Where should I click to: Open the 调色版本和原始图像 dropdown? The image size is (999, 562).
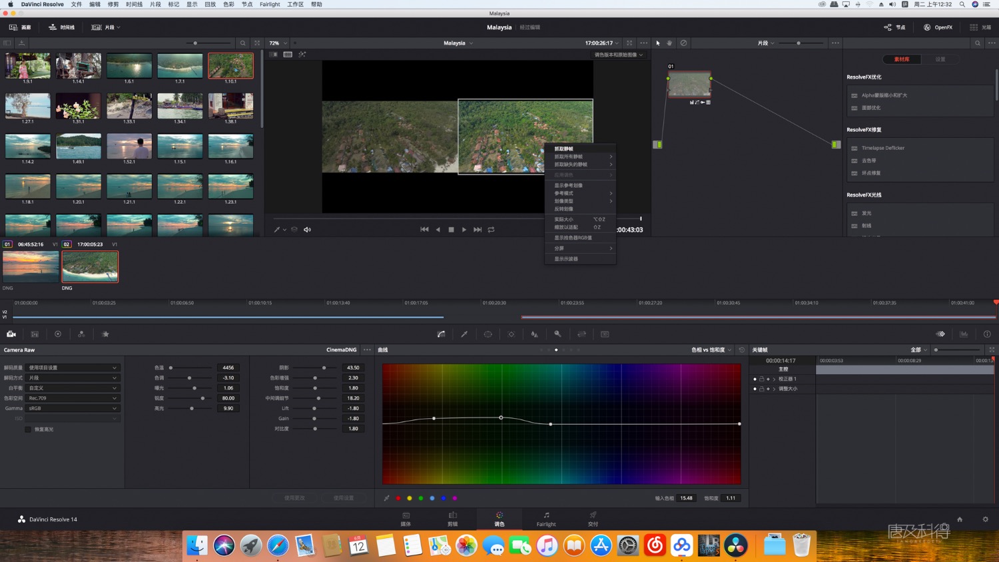tap(619, 55)
